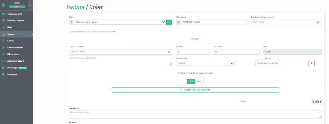Click the document icon before invoice number

coord(179,22)
